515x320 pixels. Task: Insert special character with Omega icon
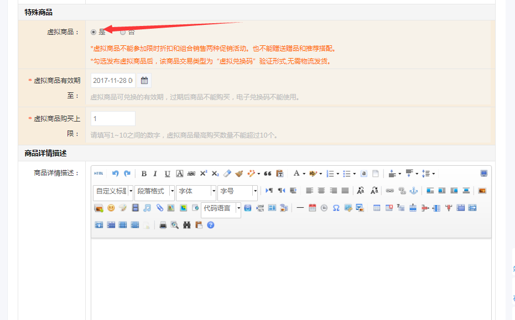click(x=336, y=208)
